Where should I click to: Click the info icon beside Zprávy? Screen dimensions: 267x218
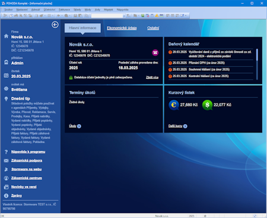[x=6, y=195]
